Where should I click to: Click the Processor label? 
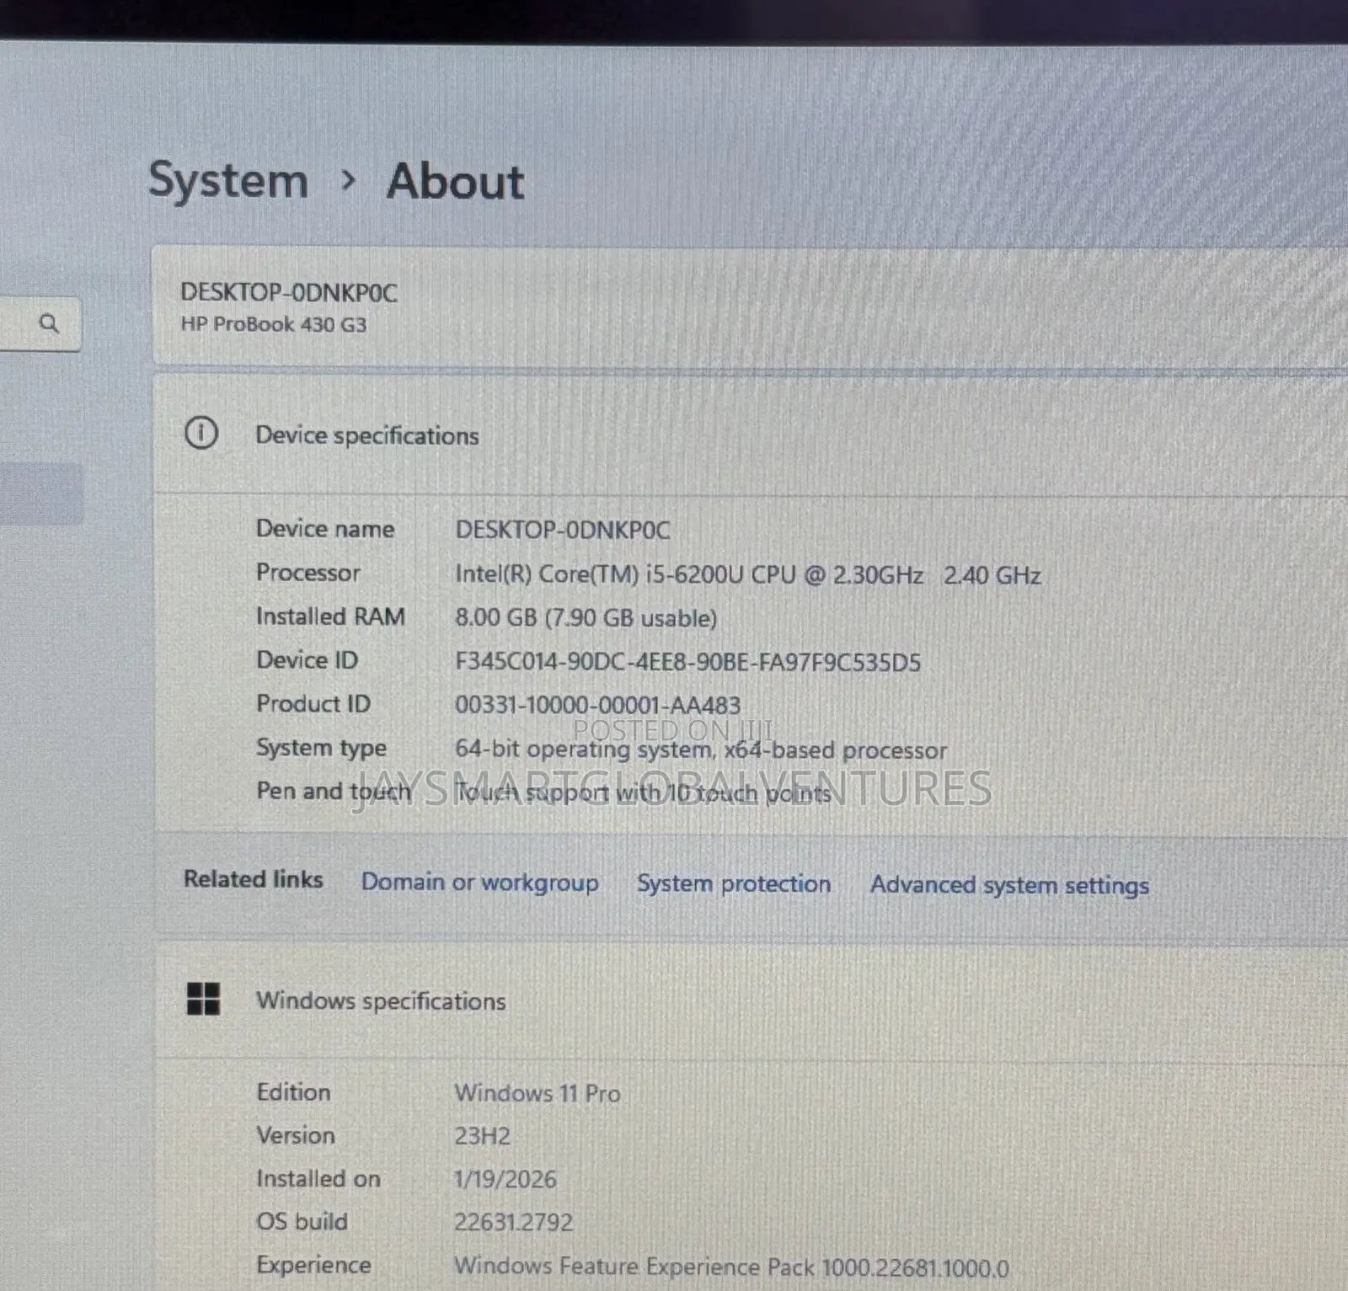[308, 573]
